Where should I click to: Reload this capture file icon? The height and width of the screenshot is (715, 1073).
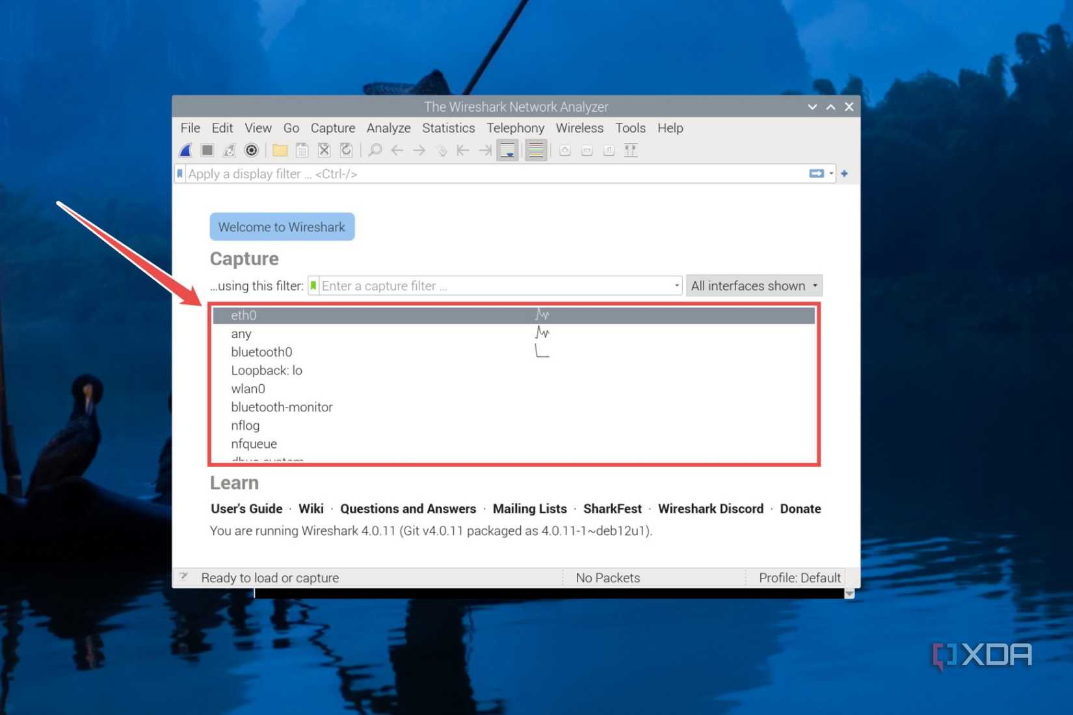tap(346, 151)
